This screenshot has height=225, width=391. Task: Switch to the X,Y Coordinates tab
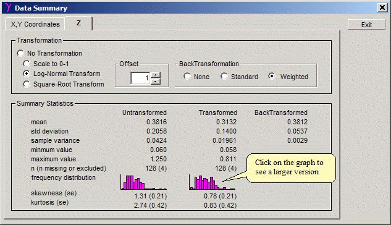pos(35,24)
